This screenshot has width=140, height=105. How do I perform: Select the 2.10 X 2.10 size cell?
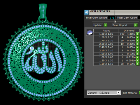point(106,50)
